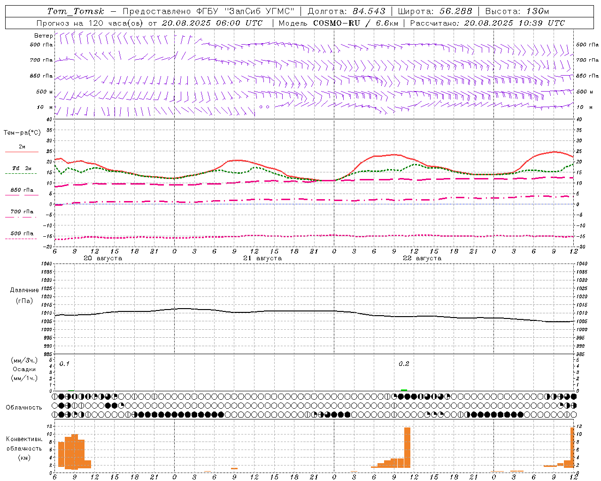This screenshot has height=481, width=601.
Task: Click the (мм/3ч.) precipitation unit label
Action: click(24, 360)
